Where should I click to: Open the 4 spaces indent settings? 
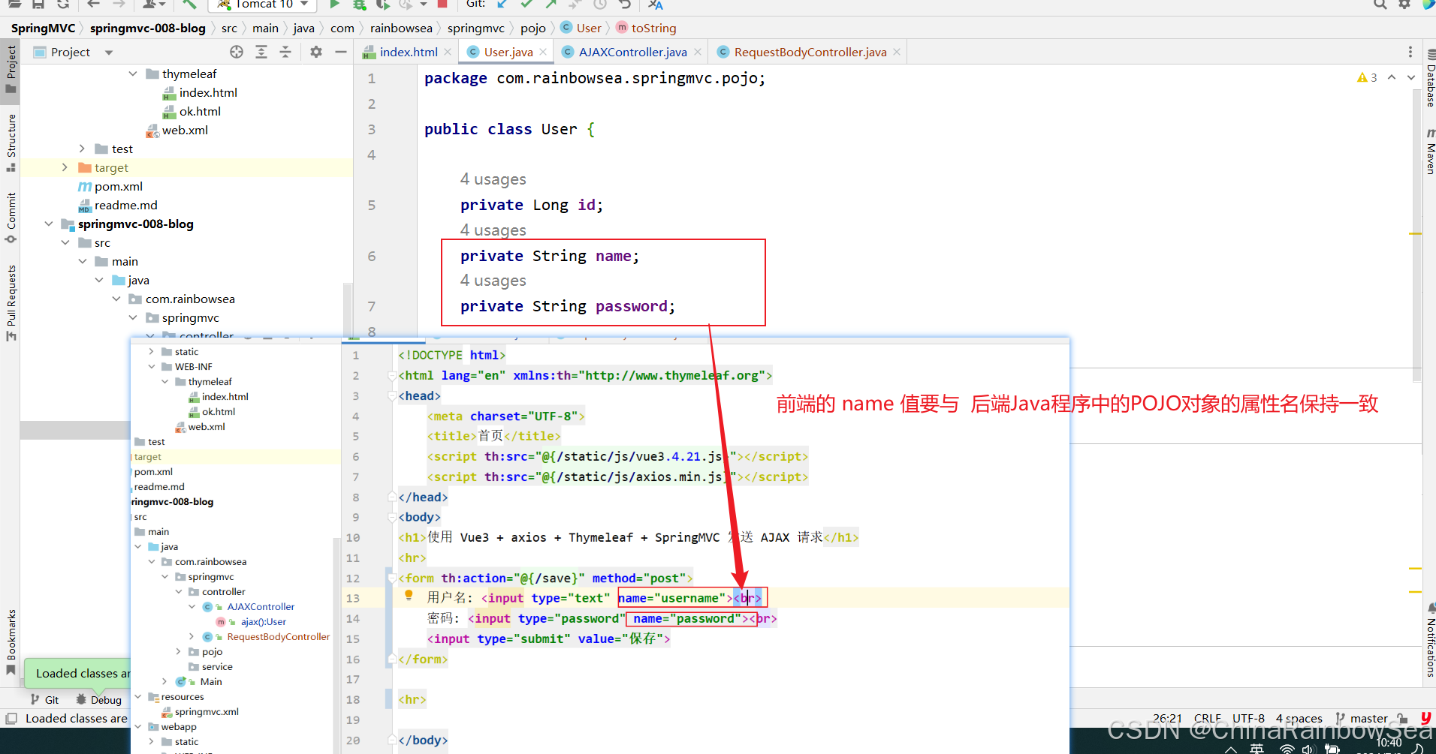tap(1299, 718)
